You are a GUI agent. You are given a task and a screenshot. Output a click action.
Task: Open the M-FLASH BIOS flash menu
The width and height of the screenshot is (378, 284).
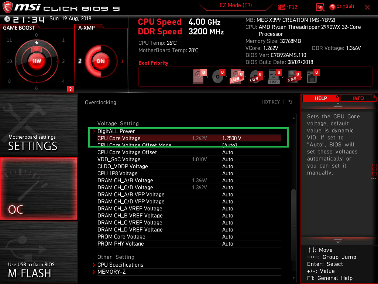point(38,252)
